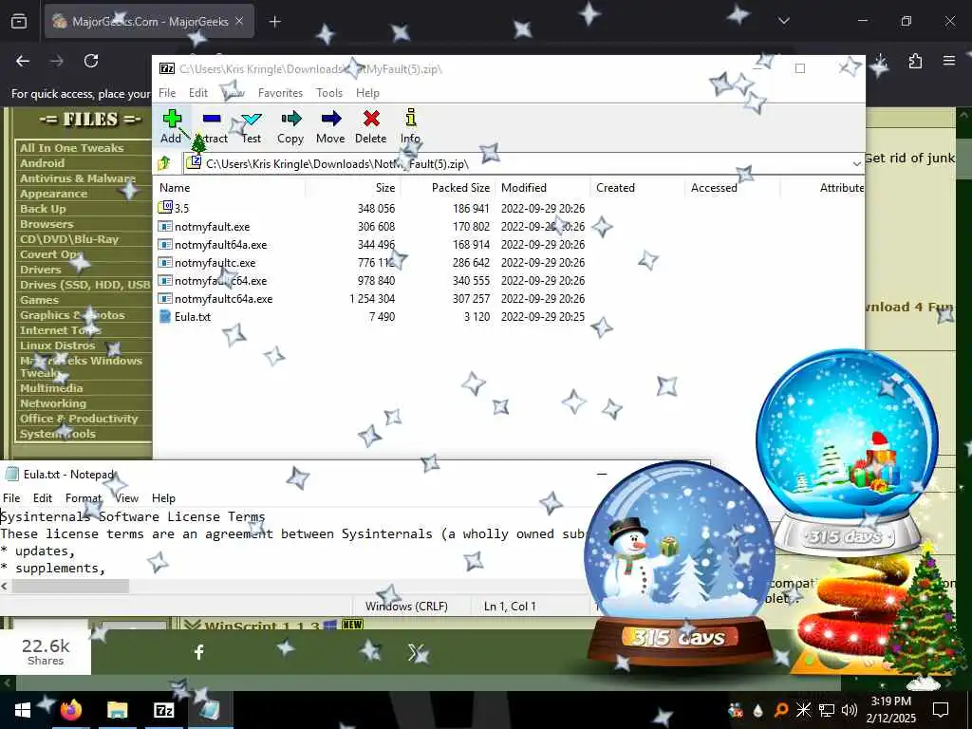Run Test from the 7-Zip toolbar
972x729 pixels.
point(251,126)
